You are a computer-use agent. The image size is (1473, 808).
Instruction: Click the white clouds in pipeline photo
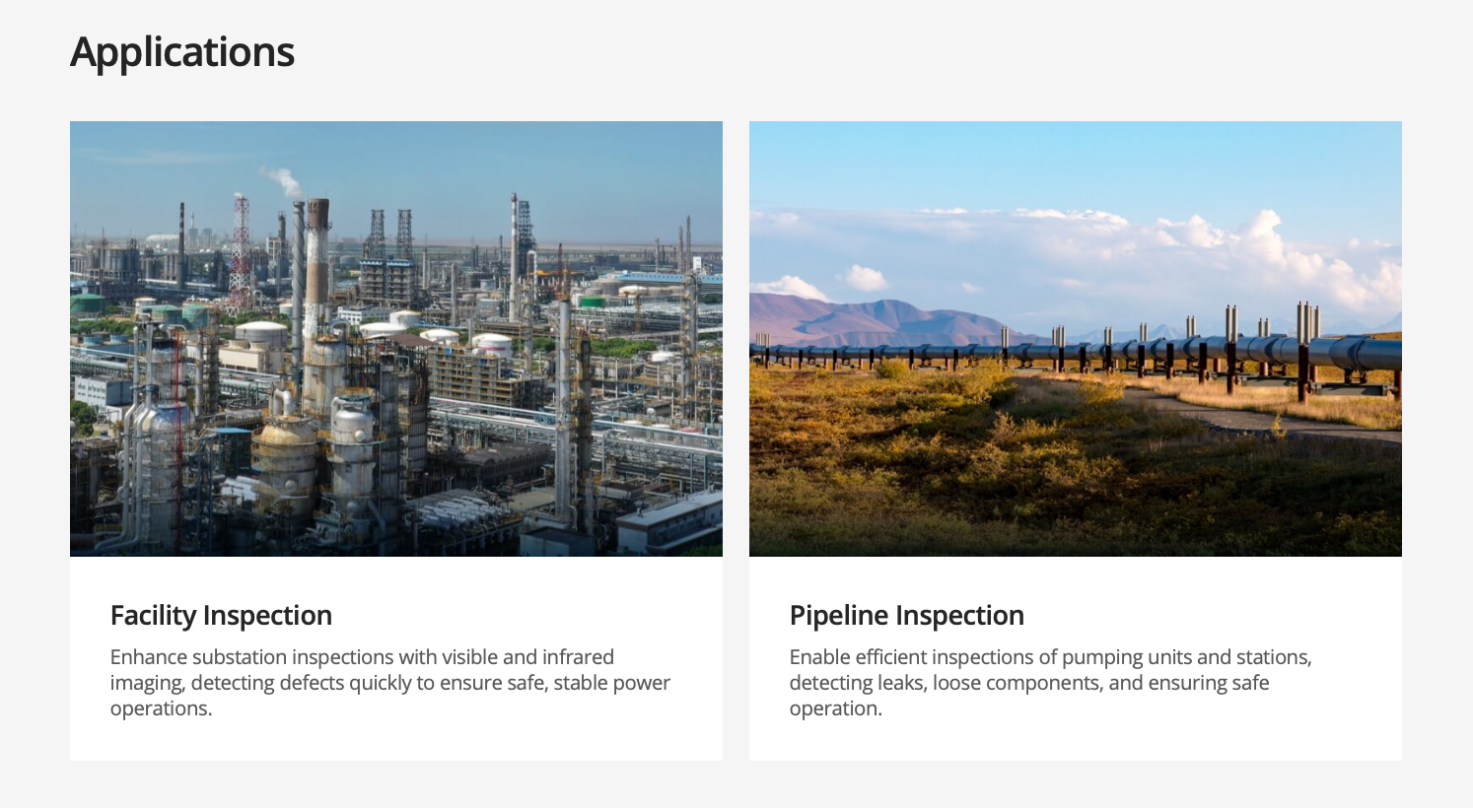(1262, 239)
